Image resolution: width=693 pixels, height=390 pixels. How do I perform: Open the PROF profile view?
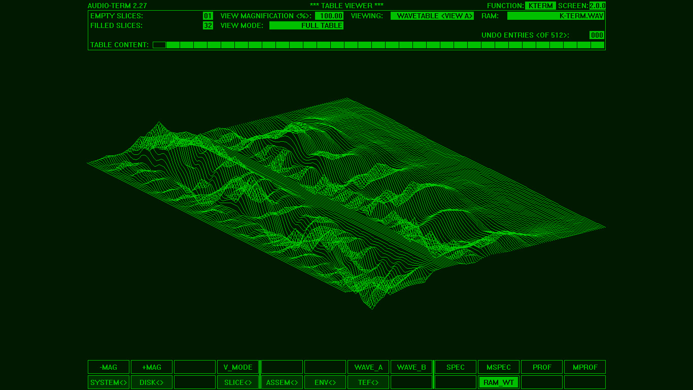click(x=542, y=367)
